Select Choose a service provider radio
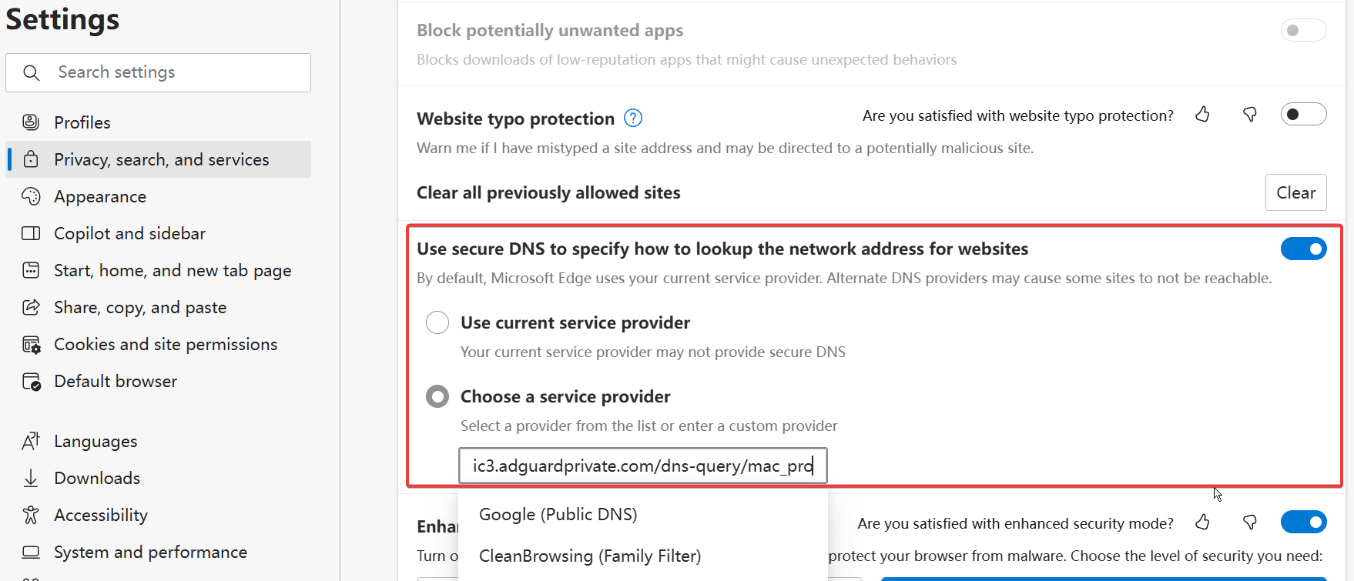The image size is (1354, 581). click(x=437, y=396)
